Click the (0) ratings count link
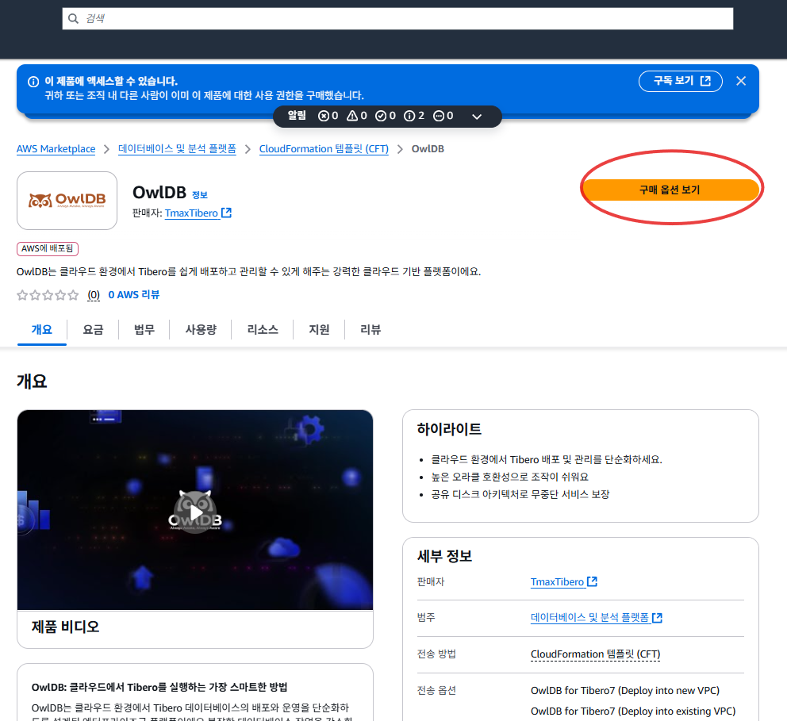 [x=94, y=295]
